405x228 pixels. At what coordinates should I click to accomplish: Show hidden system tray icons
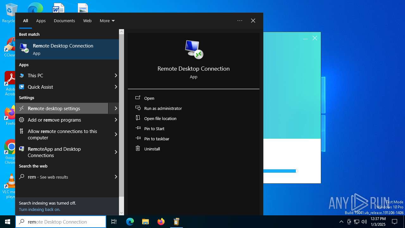point(341,222)
